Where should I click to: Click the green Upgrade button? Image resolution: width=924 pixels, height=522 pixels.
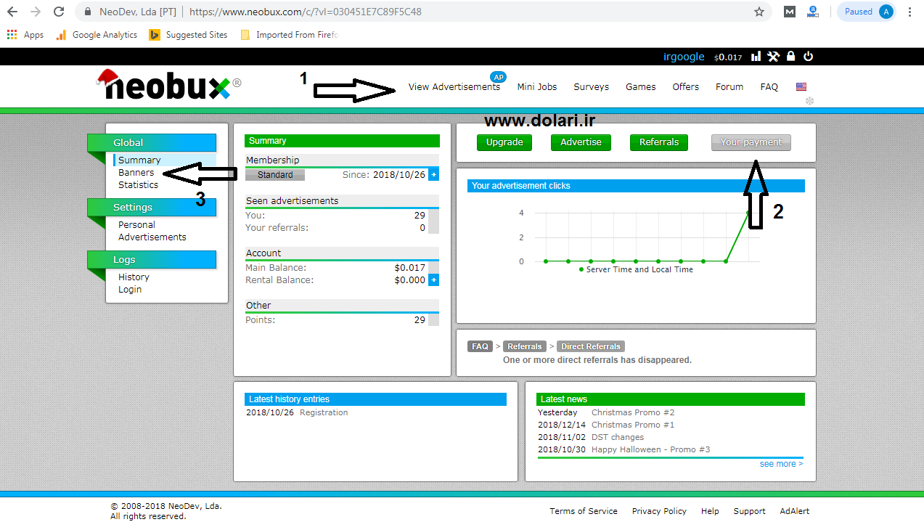point(504,142)
